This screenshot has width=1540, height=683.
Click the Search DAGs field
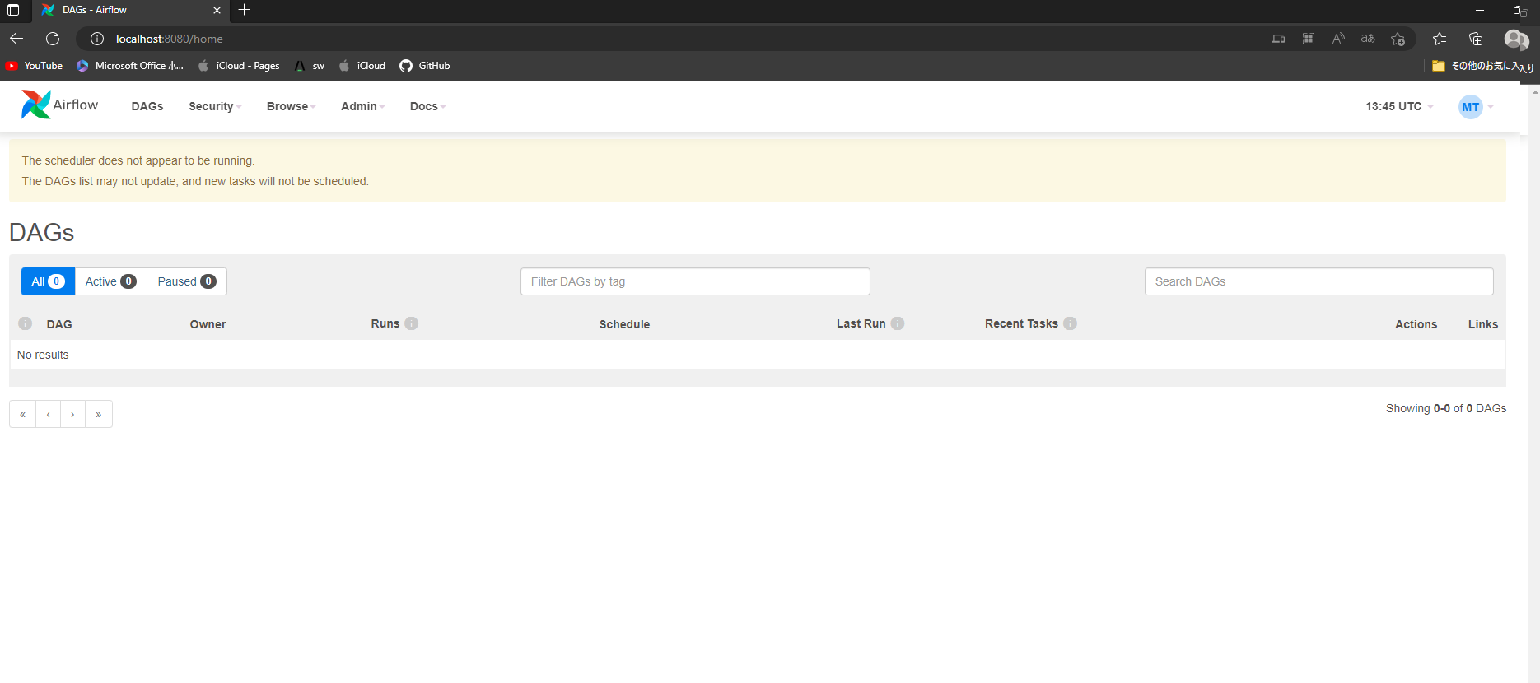coord(1318,281)
